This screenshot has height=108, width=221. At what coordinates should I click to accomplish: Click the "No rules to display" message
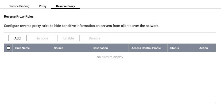coord(110,57)
